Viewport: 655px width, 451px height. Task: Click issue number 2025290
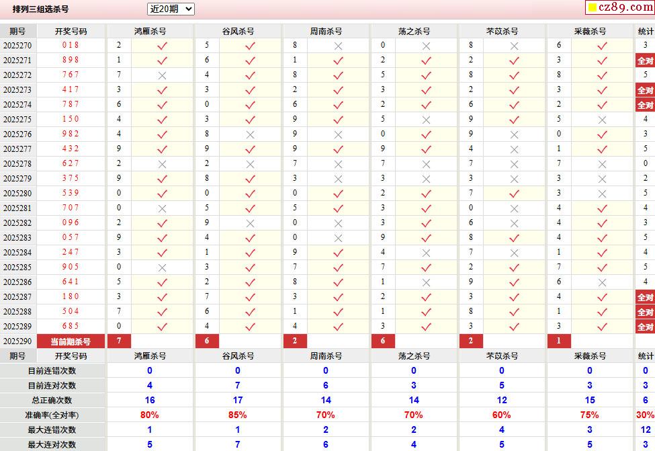17,341
